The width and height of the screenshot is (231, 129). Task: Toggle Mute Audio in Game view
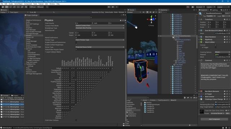(x=109, y=12)
